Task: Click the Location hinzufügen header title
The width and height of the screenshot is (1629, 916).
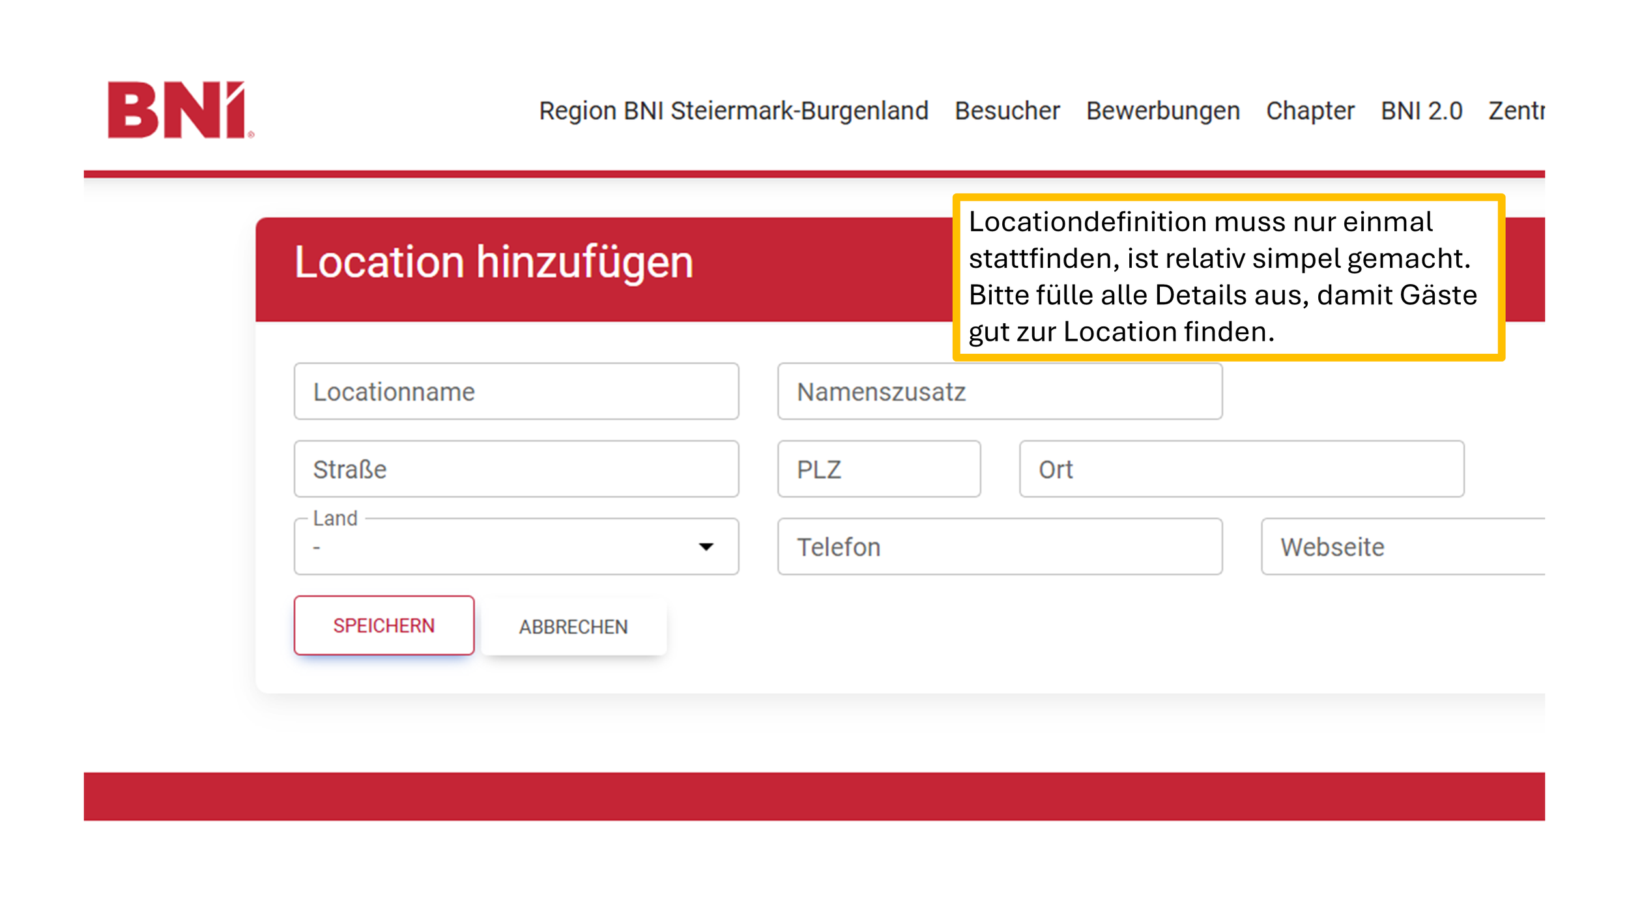Action: click(493, 262)
